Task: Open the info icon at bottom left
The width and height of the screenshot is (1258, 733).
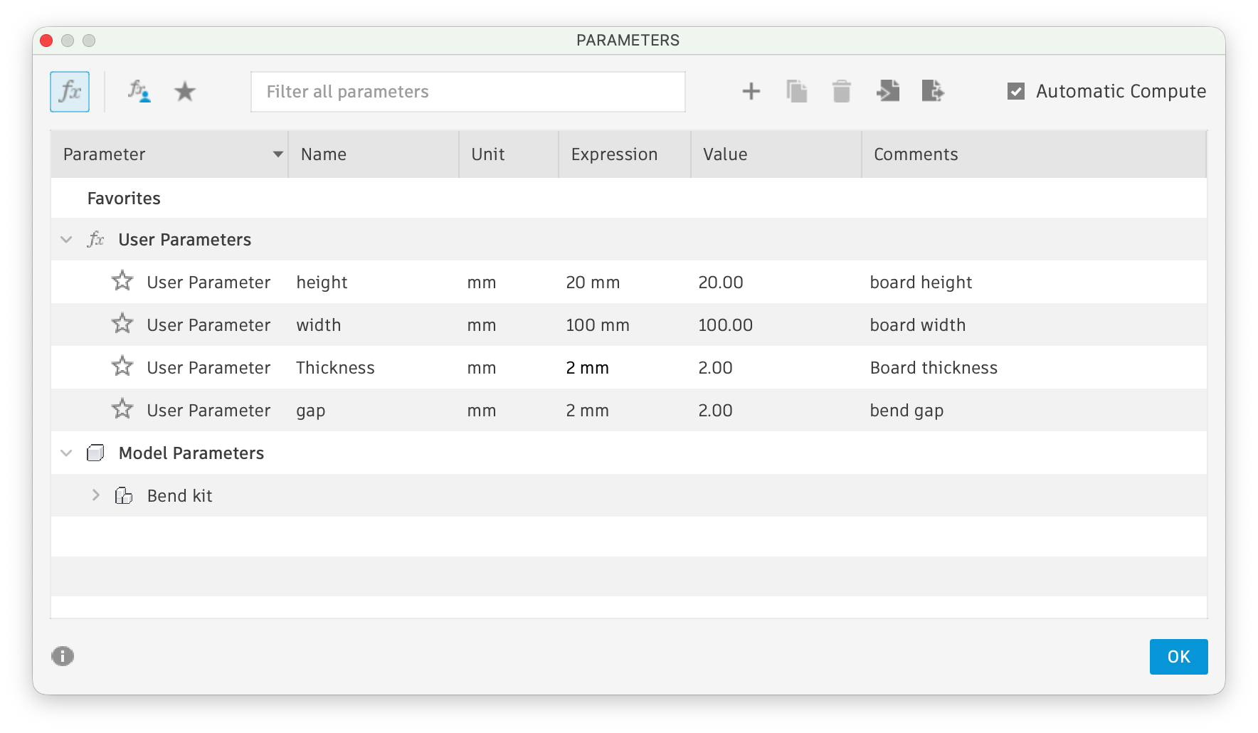Action: click(63, 656)
